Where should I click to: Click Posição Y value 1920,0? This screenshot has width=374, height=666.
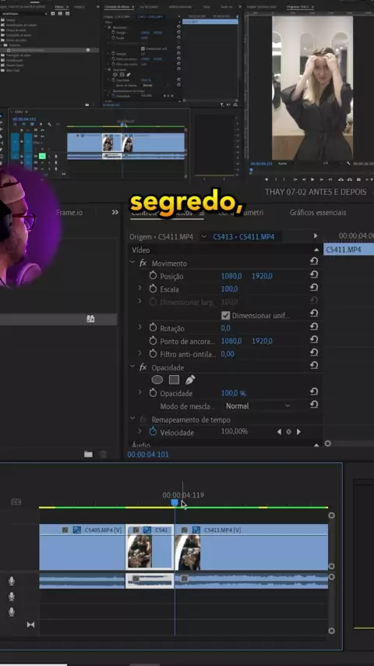(x=263, y=276)
